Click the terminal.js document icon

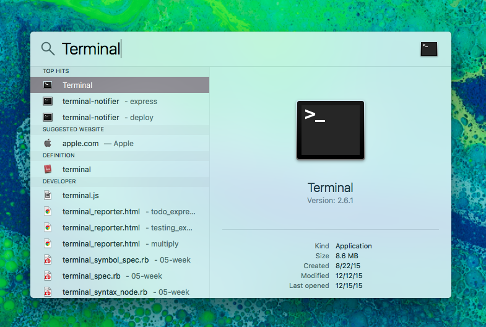click(48, 195)
